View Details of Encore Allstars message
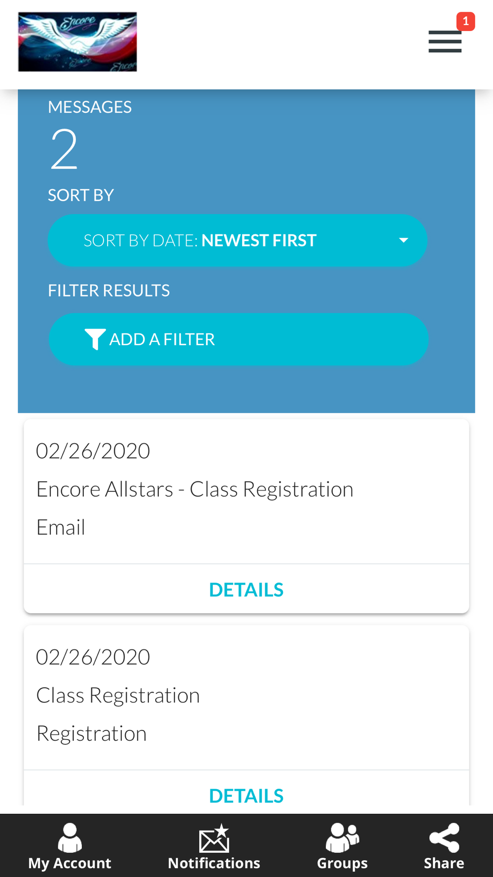The height and width of the screenshot is (877, 493). tap(246, 589)
